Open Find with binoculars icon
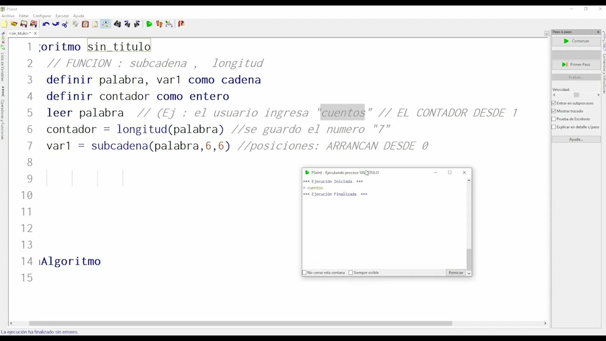 (117, 24)
